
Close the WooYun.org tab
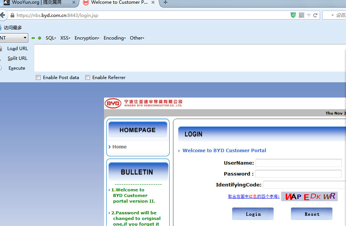(x=74, y=2)
